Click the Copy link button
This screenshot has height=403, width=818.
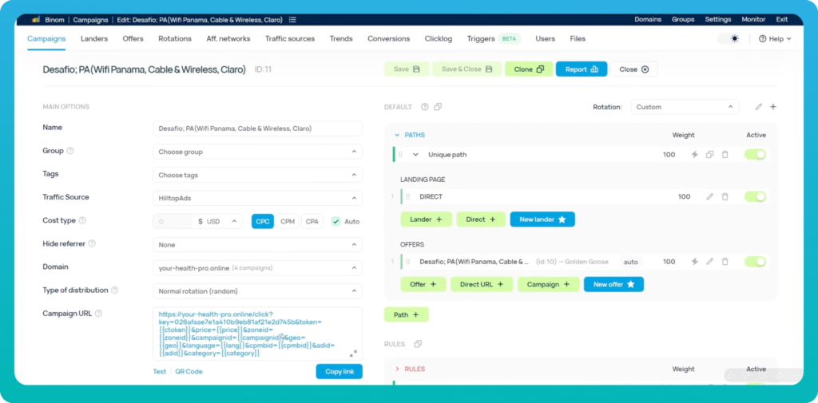point(339,372)
